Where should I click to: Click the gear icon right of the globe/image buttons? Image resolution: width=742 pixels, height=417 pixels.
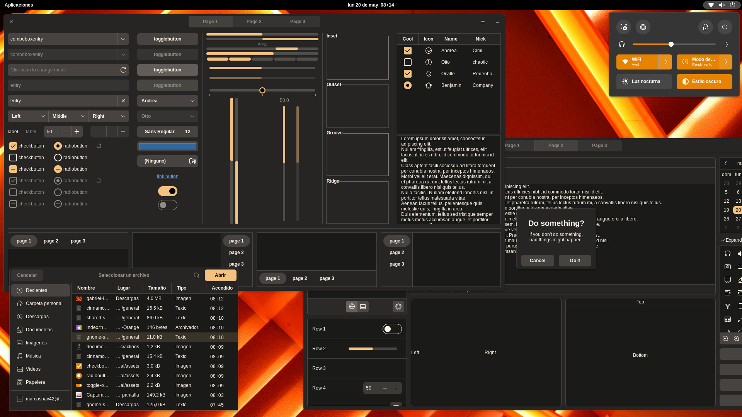398,307
